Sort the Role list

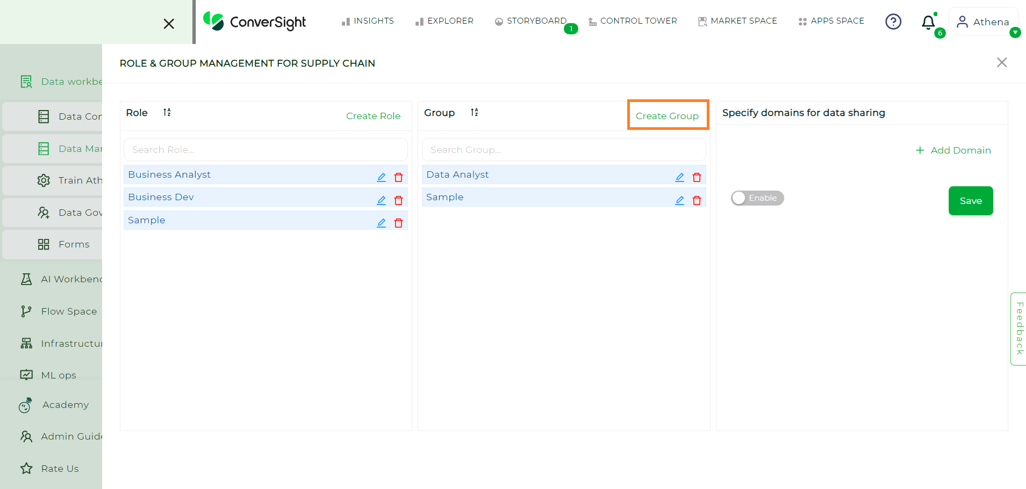pyautogui.click(x=167, y=112)
